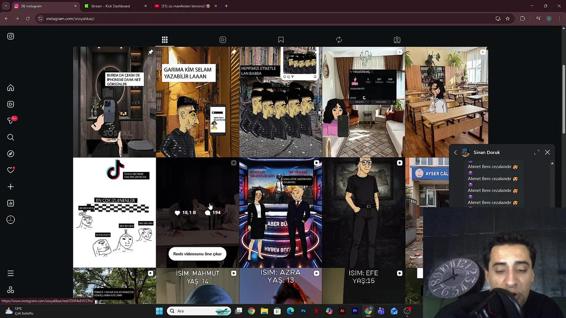Open a new browser tab
Viewport: 566px width, 318px height.
coord(226,6)
